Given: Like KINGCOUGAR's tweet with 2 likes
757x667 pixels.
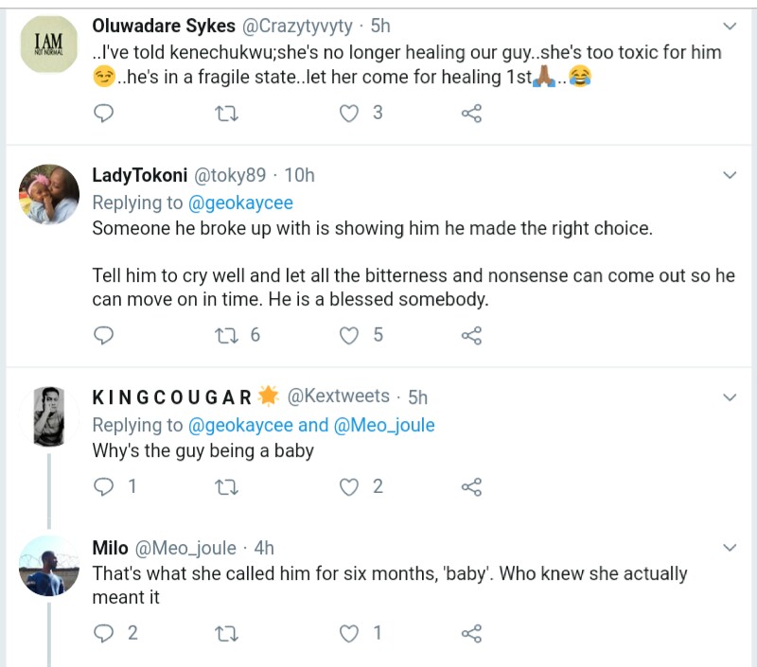Looking at the screenshot, I should 350,487.
